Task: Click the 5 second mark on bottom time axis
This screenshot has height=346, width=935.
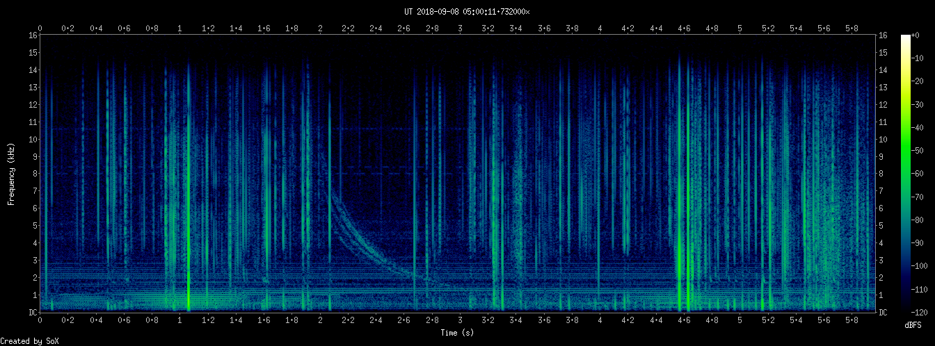Action: pyautogui.click(x=740, y=320)
